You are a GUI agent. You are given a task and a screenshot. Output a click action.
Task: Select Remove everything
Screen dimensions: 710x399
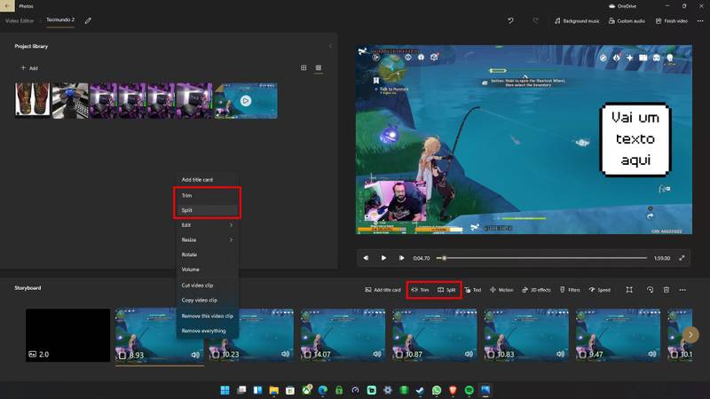click(x=208, y=331)
